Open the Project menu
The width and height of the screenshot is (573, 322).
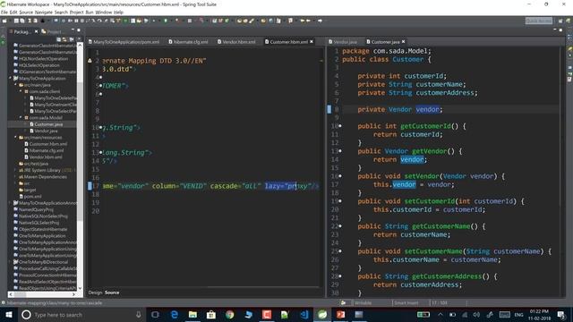(77, 12)
